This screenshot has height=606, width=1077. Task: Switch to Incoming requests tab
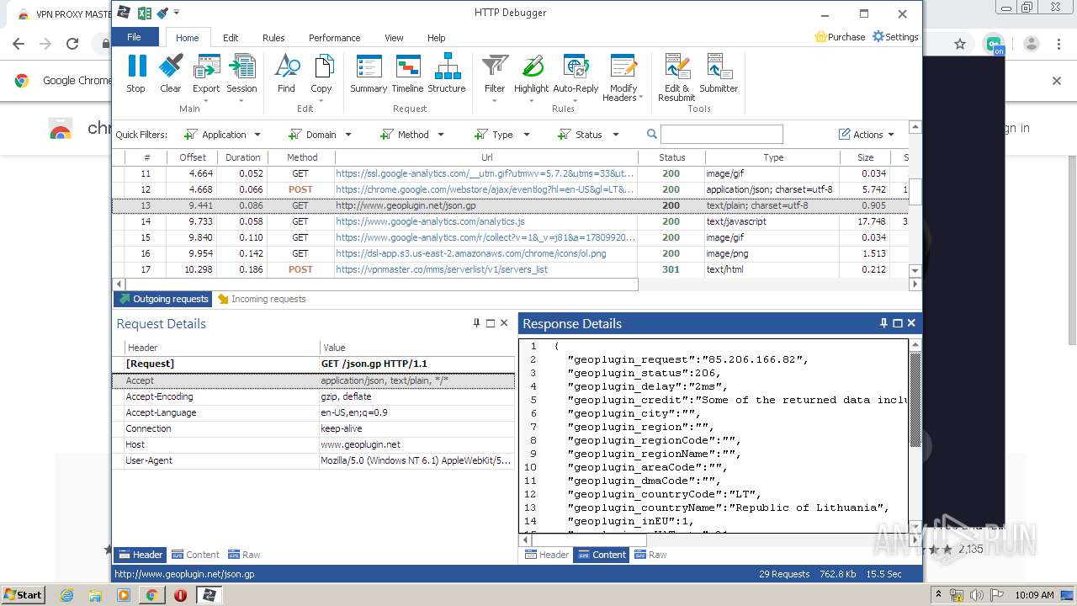[262, 299]
